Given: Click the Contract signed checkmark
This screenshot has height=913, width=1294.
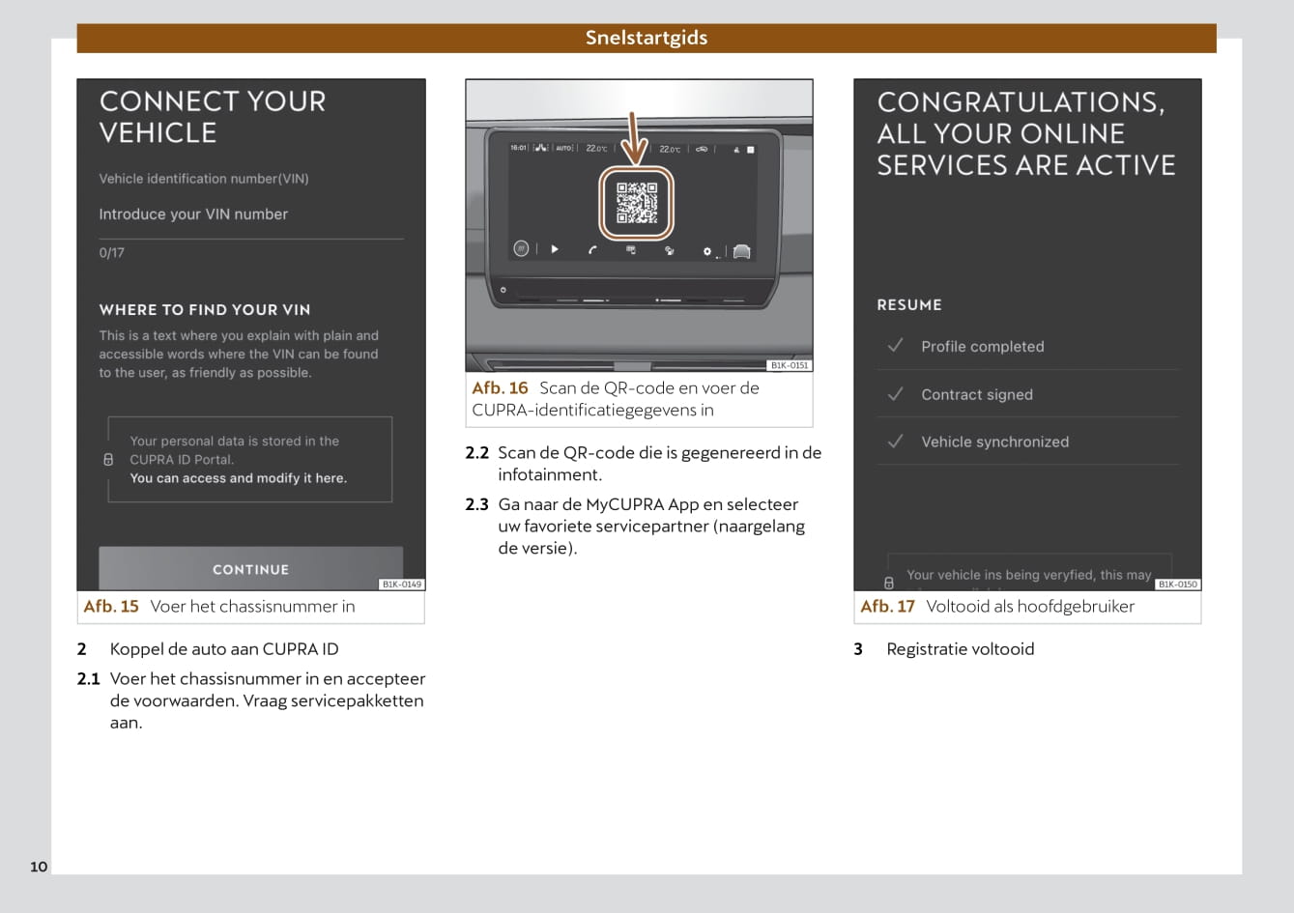Looking at the screenshot, I should click(896, 394).
